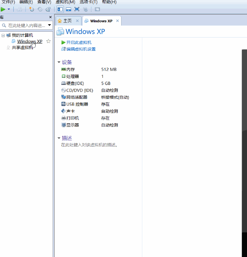Click the 硬盘(IDE) hard disk icon
Viewport: 247px width, 257px height.
coord(64,83)
